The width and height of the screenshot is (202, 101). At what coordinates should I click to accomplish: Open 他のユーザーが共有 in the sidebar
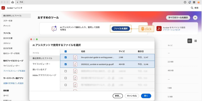pyautogui.click(x=12, y=53)
